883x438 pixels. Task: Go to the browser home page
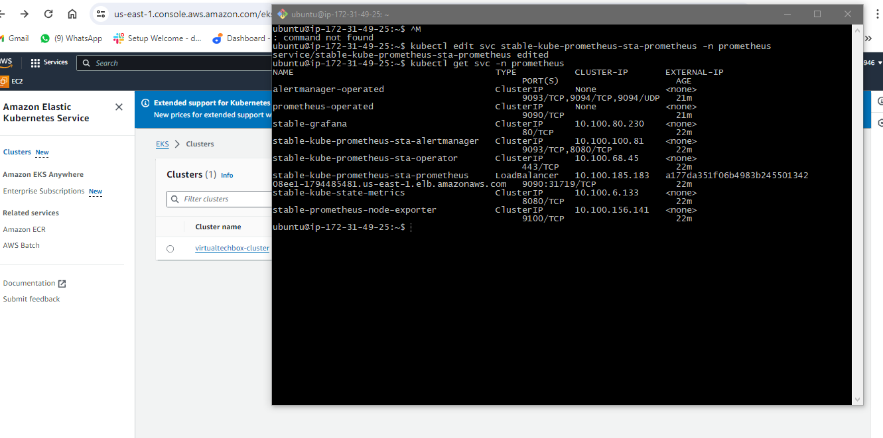click(72, 14)
